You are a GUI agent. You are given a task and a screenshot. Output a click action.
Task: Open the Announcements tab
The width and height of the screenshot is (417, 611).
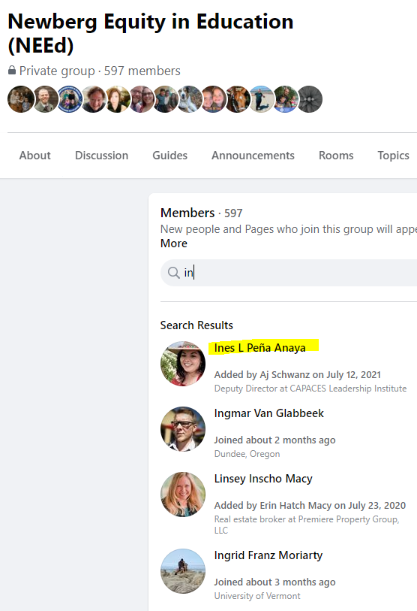point(253,156)
